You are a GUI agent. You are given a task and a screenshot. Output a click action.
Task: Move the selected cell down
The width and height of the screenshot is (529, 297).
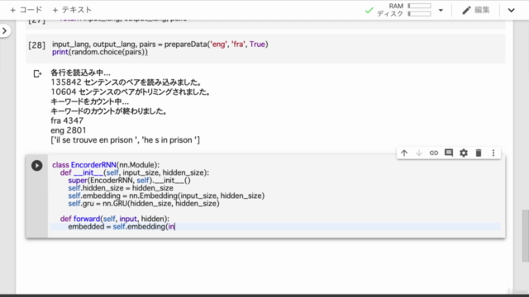419,153
